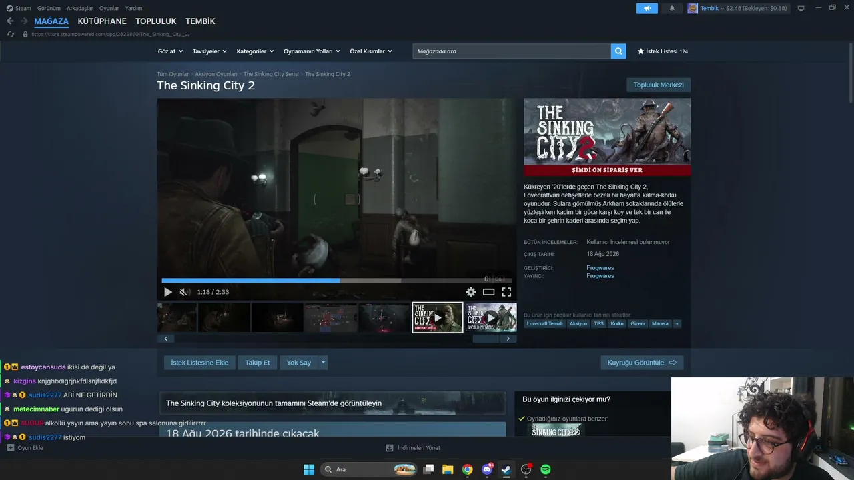Image resolution: width=854 pixels, height=480 pixels.
Task: Expand more tags with the plus button
Action: point(677,324)
